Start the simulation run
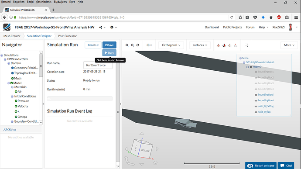This screenshot has width=301, height=169. (109, 53)
